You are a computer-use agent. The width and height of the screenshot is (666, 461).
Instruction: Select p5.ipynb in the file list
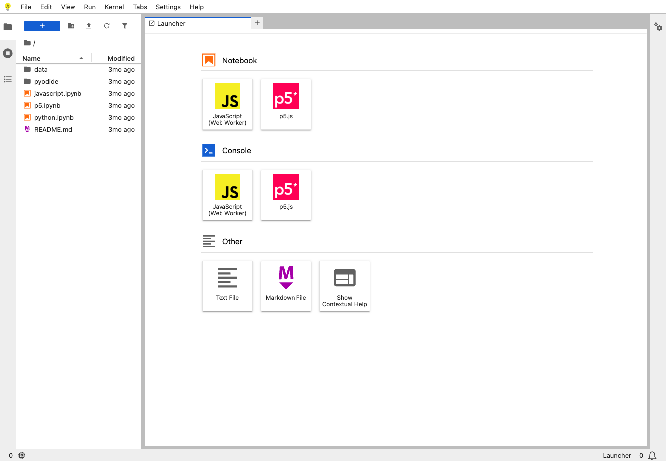(x=78, y=106)
